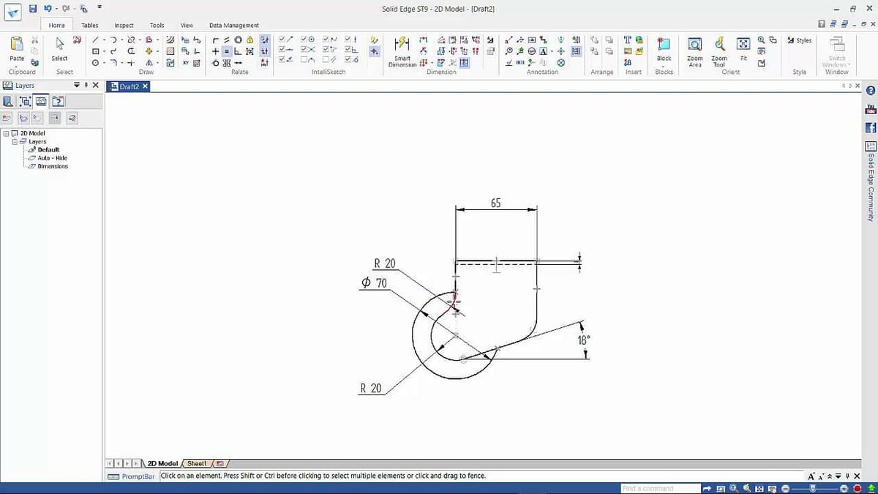Image resolution: width=878 pixels, height=494 pixels.
Task: Click the zoom slider in status bar
Action: pos(811,488)
